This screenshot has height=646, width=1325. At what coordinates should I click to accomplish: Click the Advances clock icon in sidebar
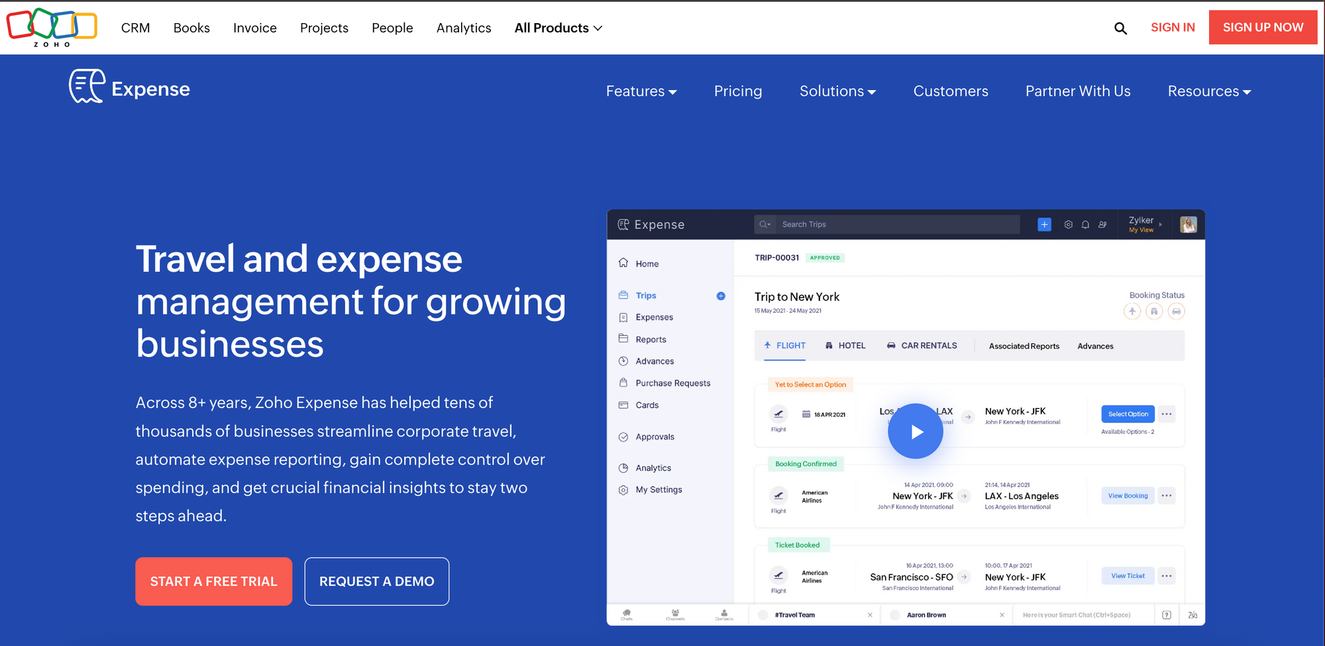623,361
